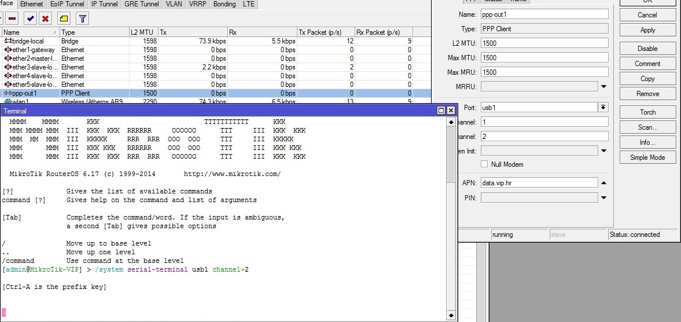Click the Apply button
The width and height of the screenshot is (681, 322).
click(647, 30)
